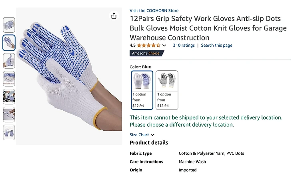Image resolution: width=292 pixels, height=175 pixels.
Task: Select the Blue color swatch option
Action: coord(142,90)
